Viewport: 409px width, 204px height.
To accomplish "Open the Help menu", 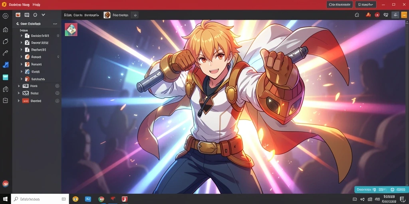I will [x=37, y=5].
